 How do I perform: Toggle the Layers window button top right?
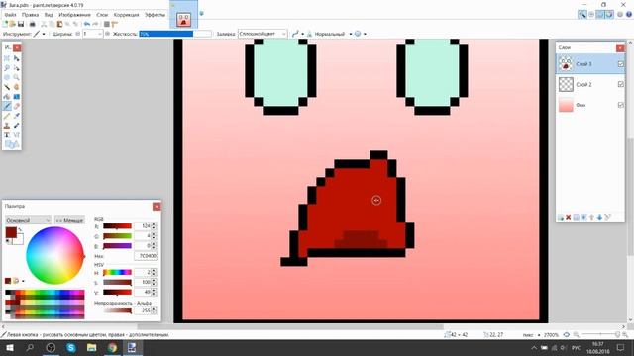click(x=600, y=15)
